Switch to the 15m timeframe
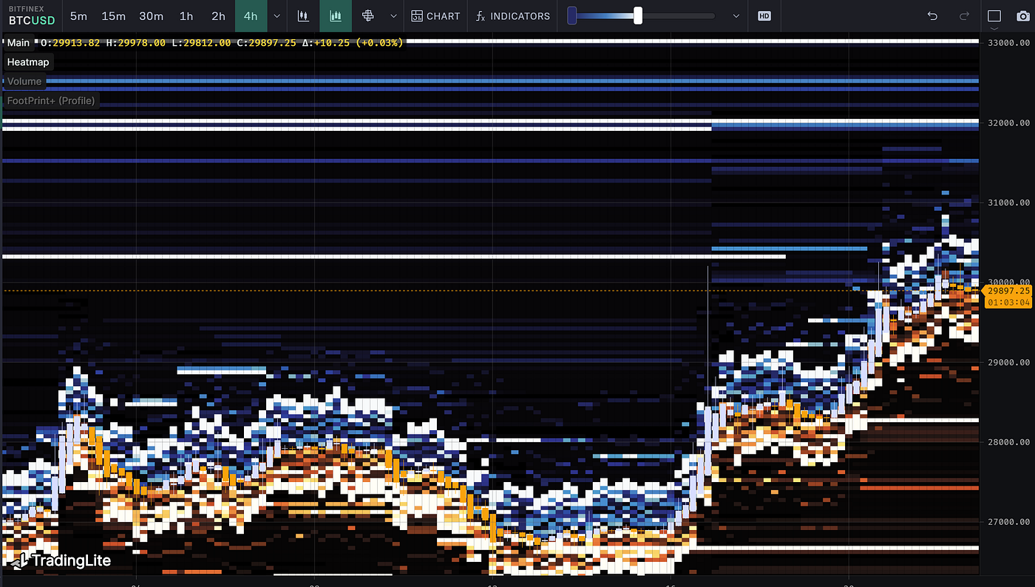 point(113,16)
